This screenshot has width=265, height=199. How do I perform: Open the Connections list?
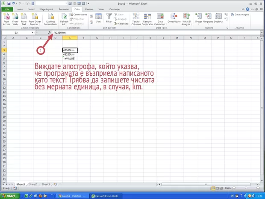click(x=78, y=15)
